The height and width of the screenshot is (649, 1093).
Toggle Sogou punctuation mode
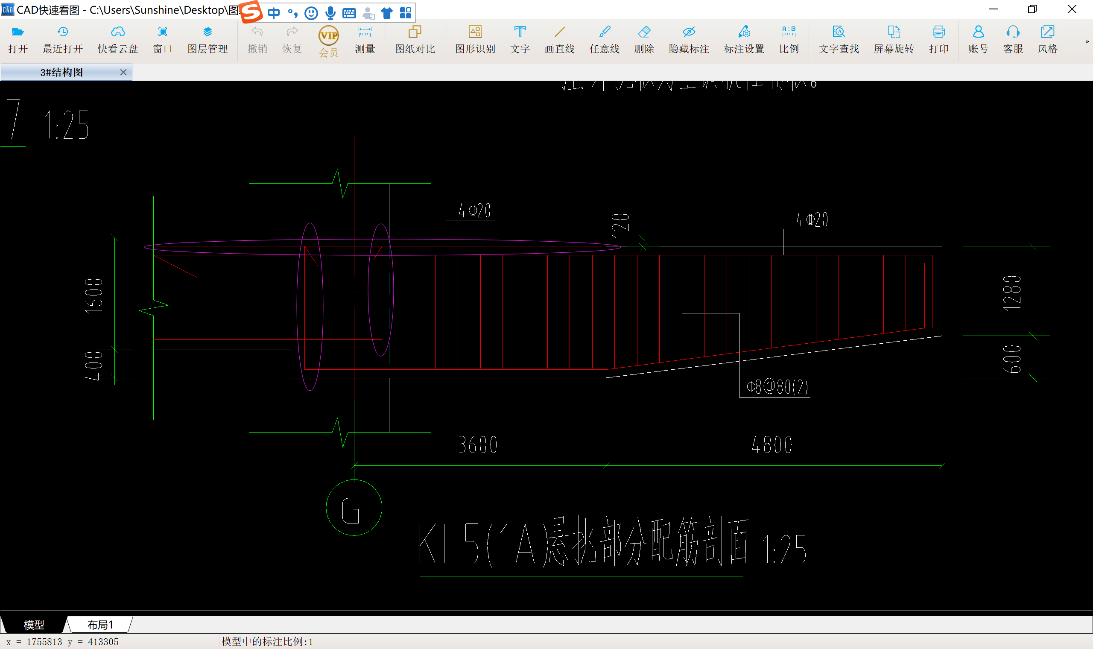[x=292, y=13]
